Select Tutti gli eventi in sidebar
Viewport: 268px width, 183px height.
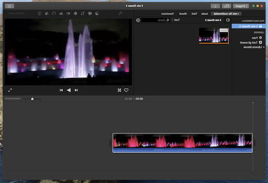(x=249, y=43)
